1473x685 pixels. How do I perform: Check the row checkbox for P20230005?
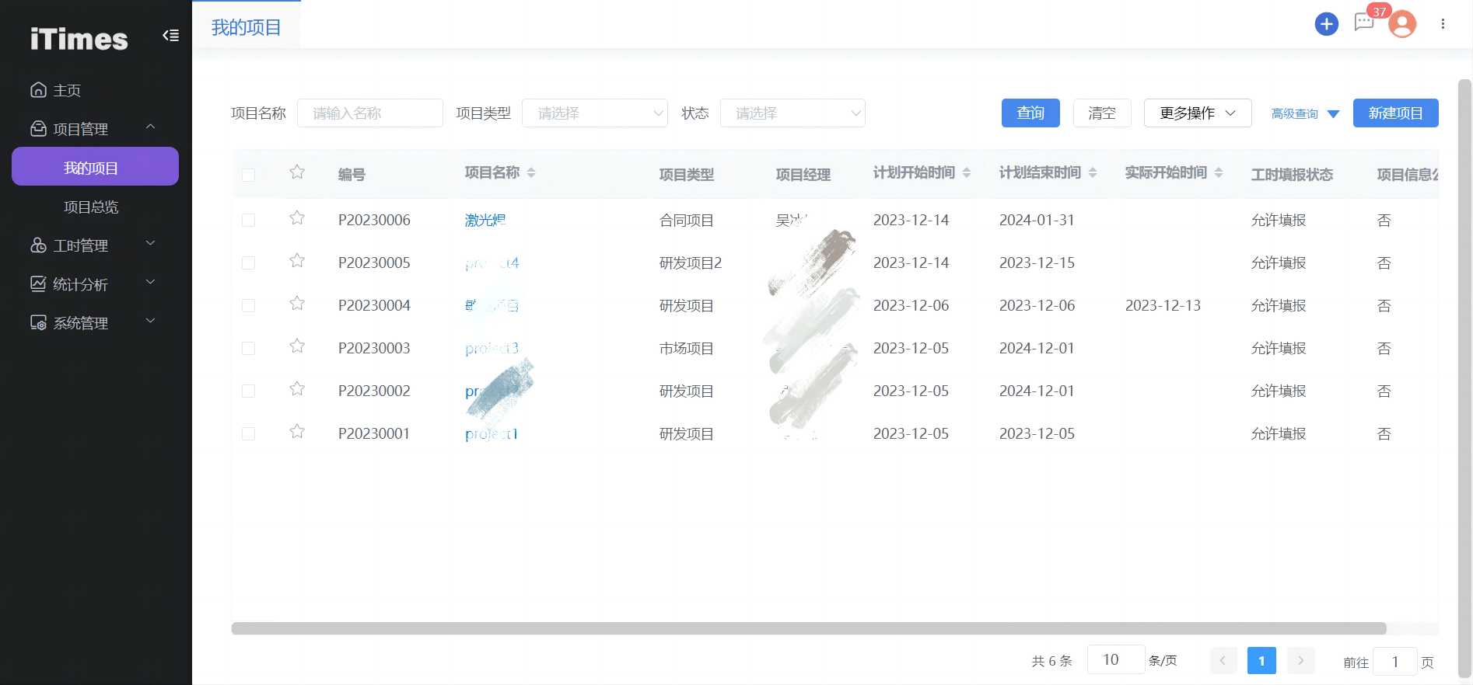[249, 263]
